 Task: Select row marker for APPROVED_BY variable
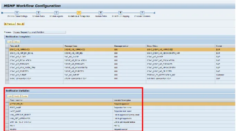click(7, 104)
